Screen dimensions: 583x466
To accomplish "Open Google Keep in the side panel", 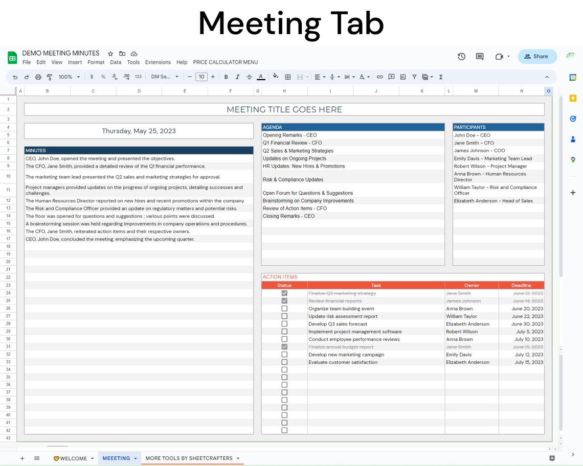I will (x=573, y=98).
